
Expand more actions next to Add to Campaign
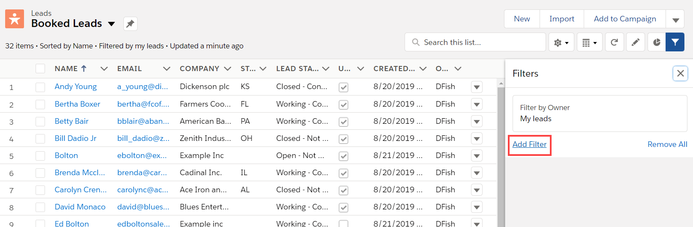675,20
